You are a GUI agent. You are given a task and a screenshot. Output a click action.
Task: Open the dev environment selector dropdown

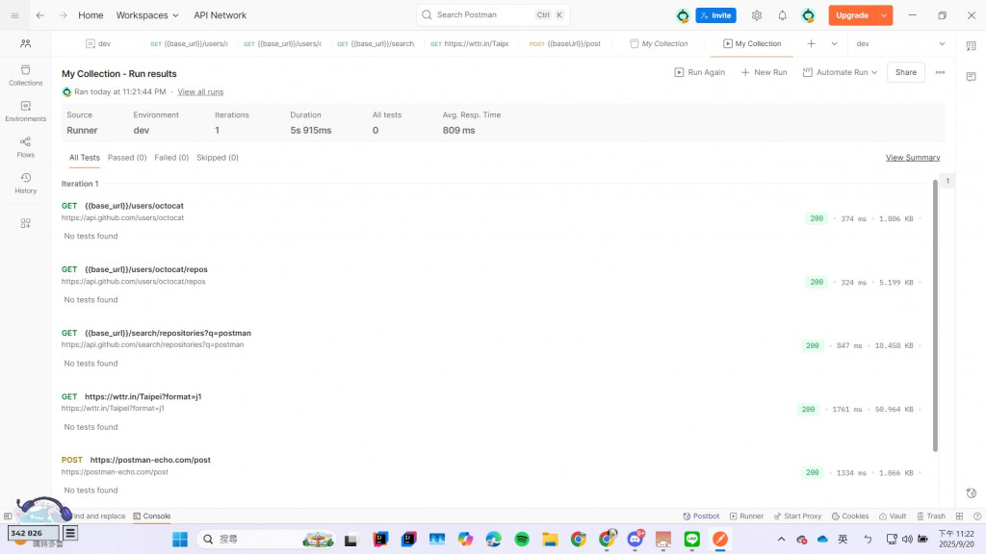[900, 43]
